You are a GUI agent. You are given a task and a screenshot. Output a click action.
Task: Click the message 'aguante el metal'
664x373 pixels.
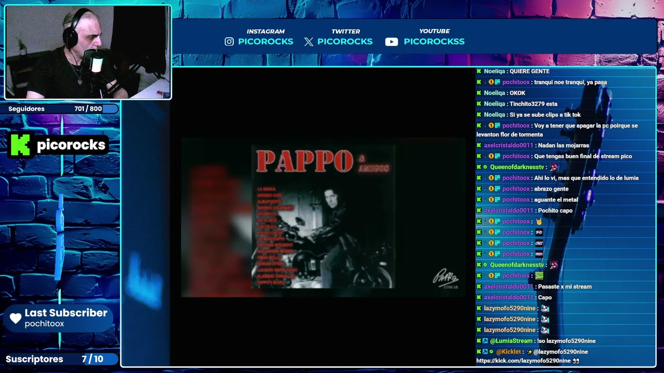coord(556,199)
